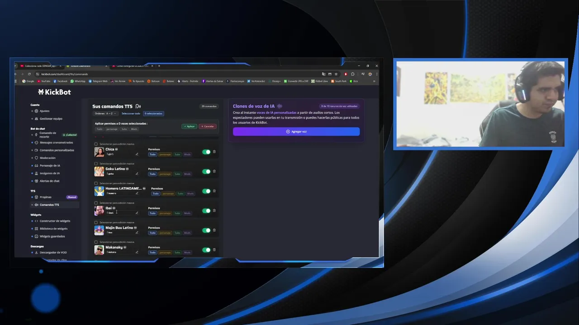Select the bulk edit checkbox above Ibai
This screenshot has height=325, width=579.
click(96, 203)
